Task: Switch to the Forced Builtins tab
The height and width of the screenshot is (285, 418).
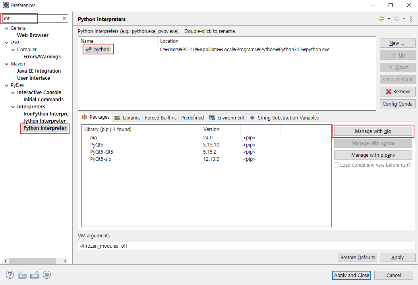Action: 161,118
